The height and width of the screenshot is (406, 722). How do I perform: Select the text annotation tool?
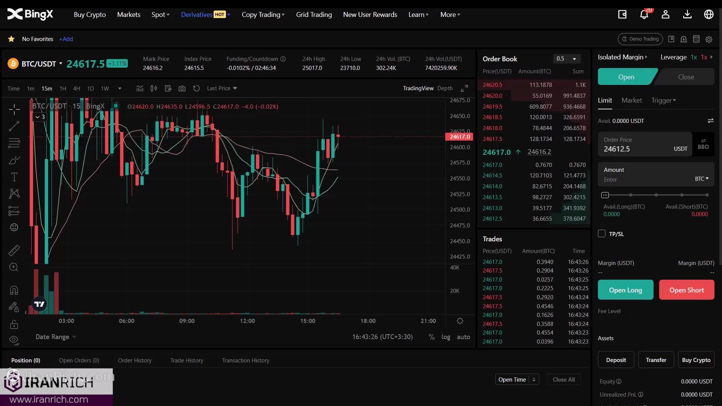pos(14,177)
